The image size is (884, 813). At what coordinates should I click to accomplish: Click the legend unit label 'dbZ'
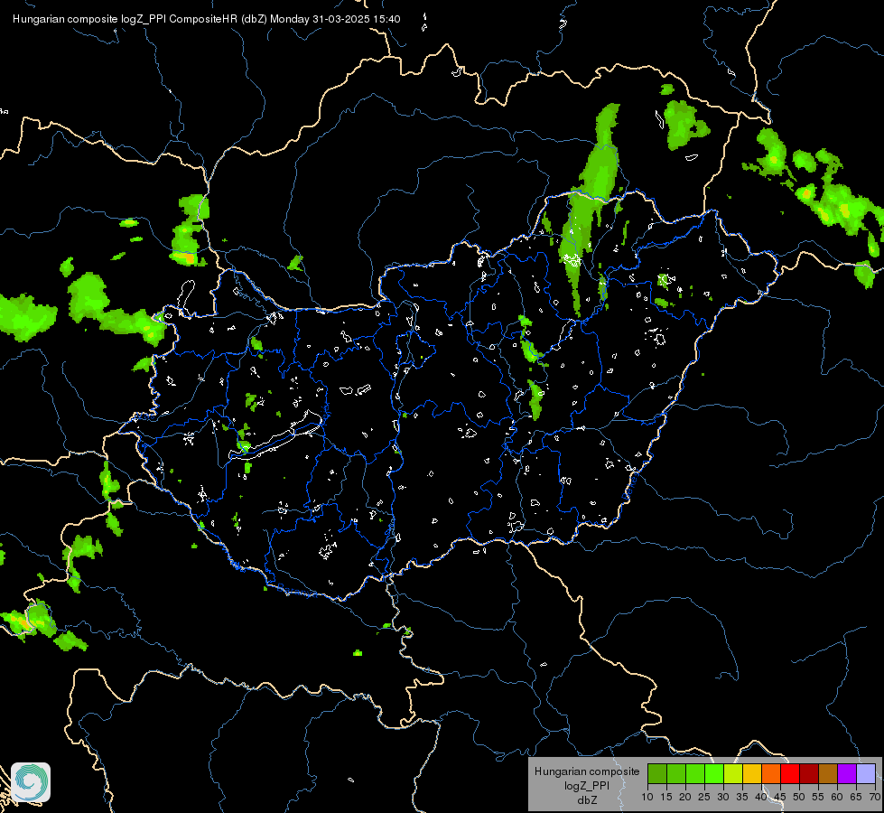(x=587, y=800)
